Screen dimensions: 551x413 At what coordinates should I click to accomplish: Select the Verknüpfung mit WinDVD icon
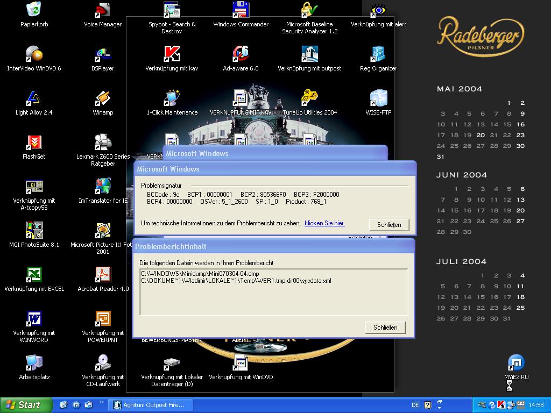241,367
